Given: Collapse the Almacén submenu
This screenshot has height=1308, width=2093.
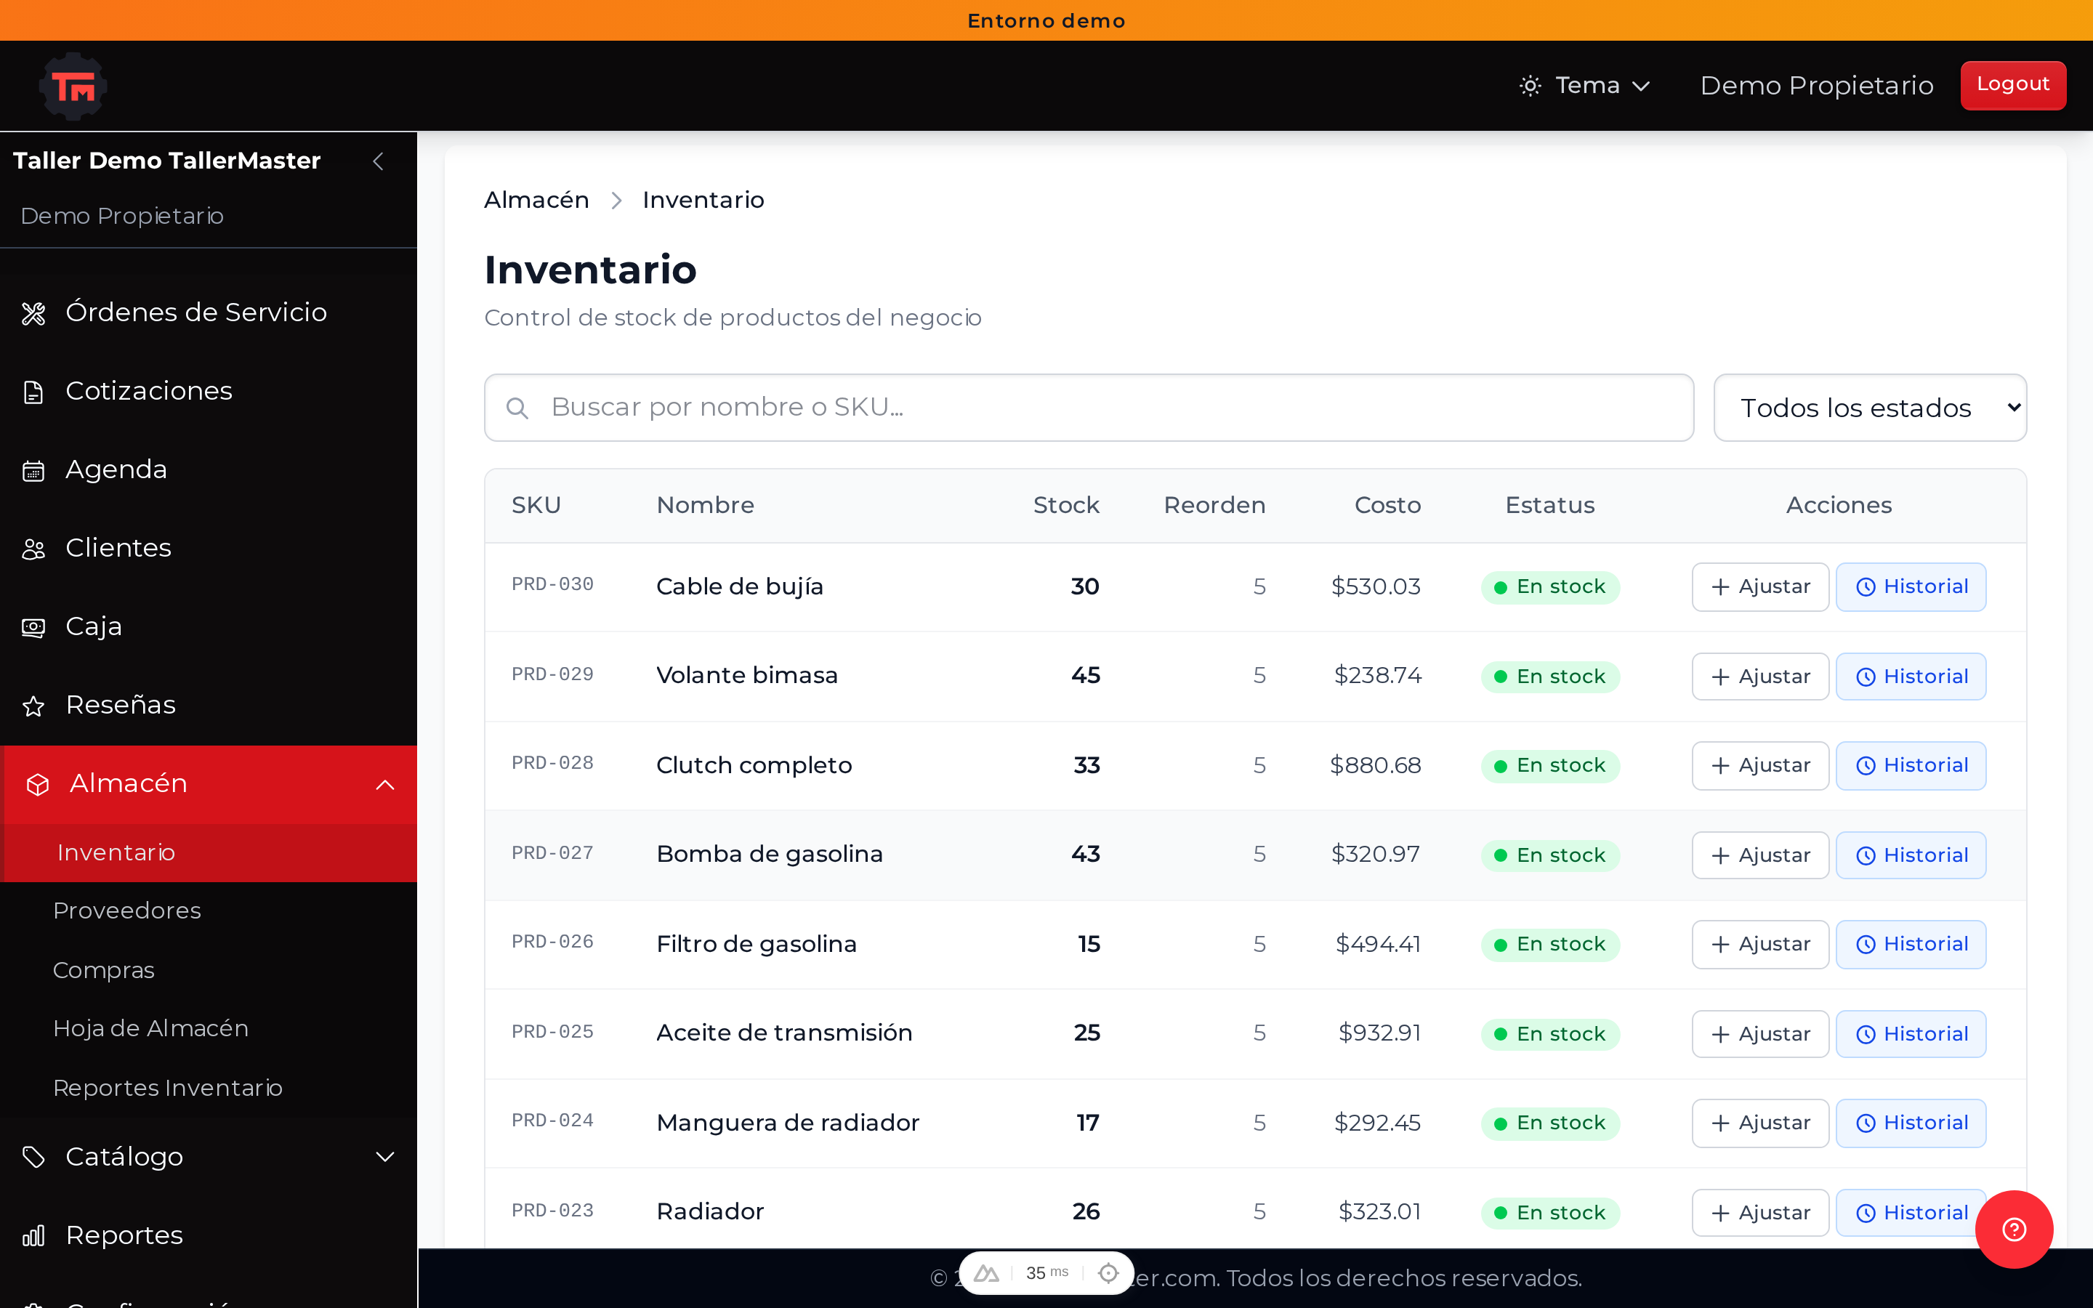Looking at the screenshot, I should pyautogui.click(x=385, y=785).
